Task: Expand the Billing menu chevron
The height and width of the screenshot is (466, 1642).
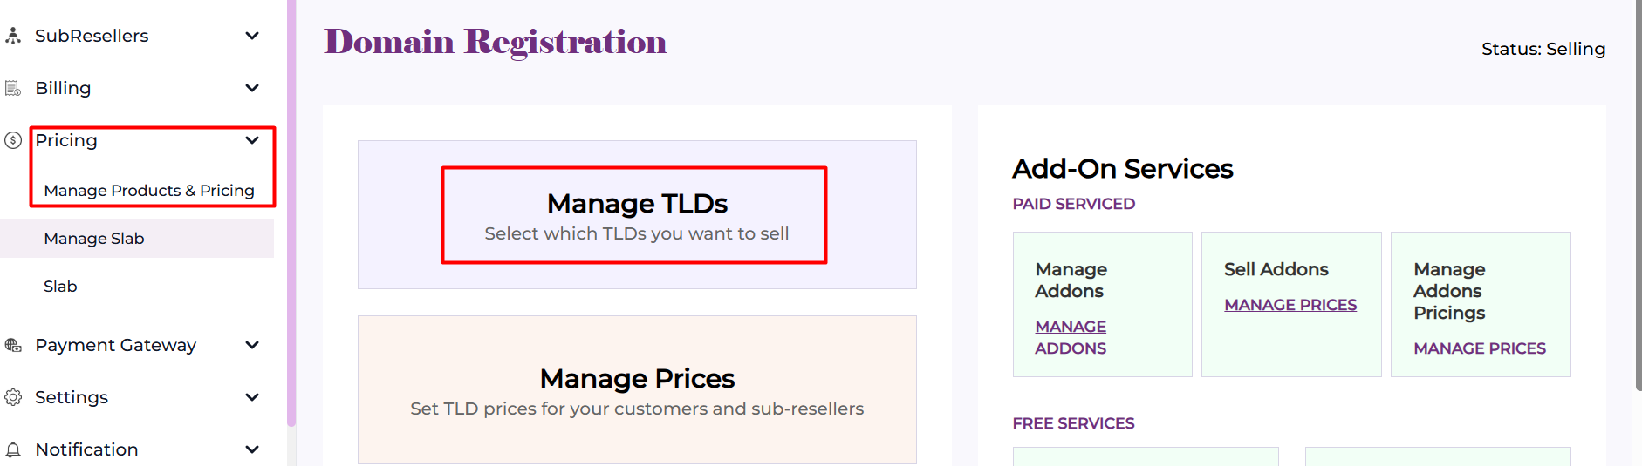Action: (x=252, y=88)
